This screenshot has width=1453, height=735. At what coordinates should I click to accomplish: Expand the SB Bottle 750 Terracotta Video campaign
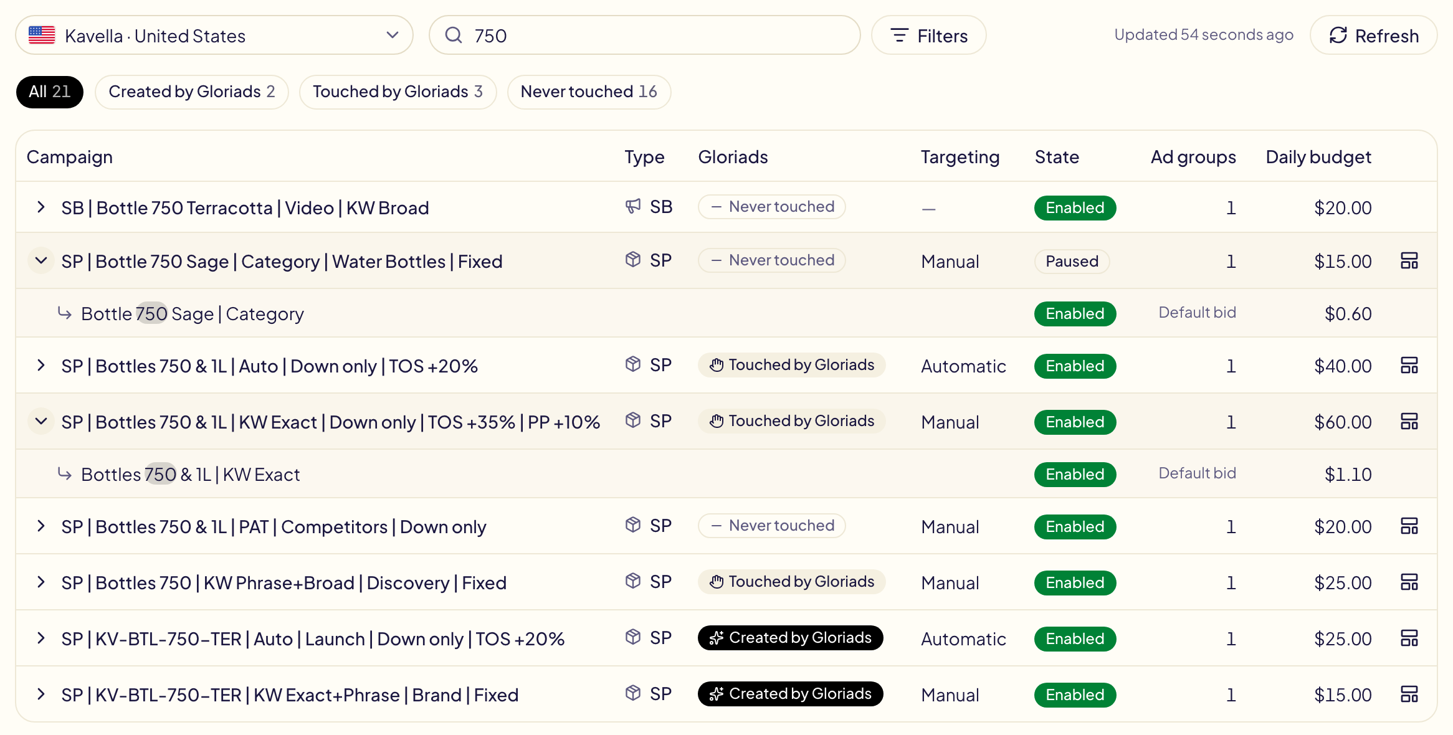[41, 207]
